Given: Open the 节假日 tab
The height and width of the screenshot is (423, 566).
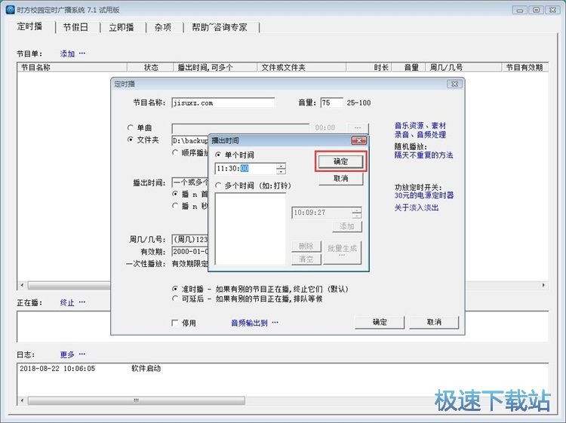Looking at the screenshot, I should click(x=75, y=27).
